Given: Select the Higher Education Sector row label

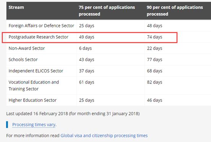Looking at the screenshot, I should (x=33, y=100).
